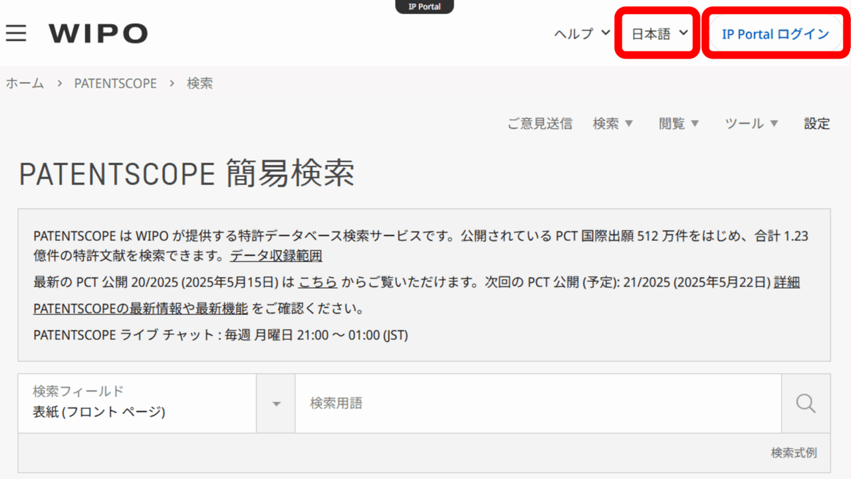Expand the 閲覧 browse menu
The width and height of the screenshot is (851, 479).
point(679,124)
